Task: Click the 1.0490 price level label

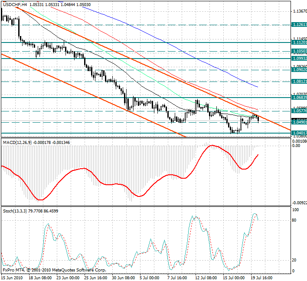Action: tap(299, 122)
